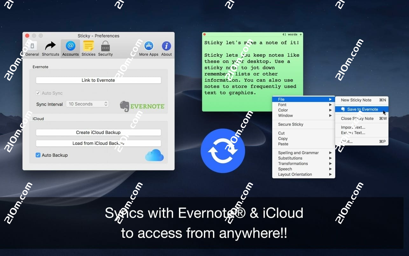Click the '41 words' counter on note
The image size is (409, 256).
coord(290,34)
